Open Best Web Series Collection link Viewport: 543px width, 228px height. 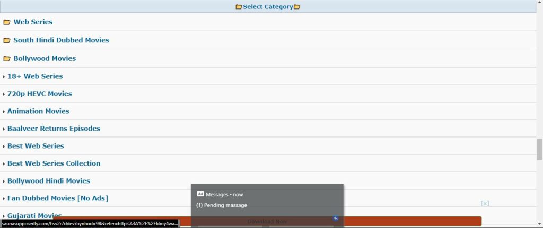pyautogui.click(x=54, y=163)
